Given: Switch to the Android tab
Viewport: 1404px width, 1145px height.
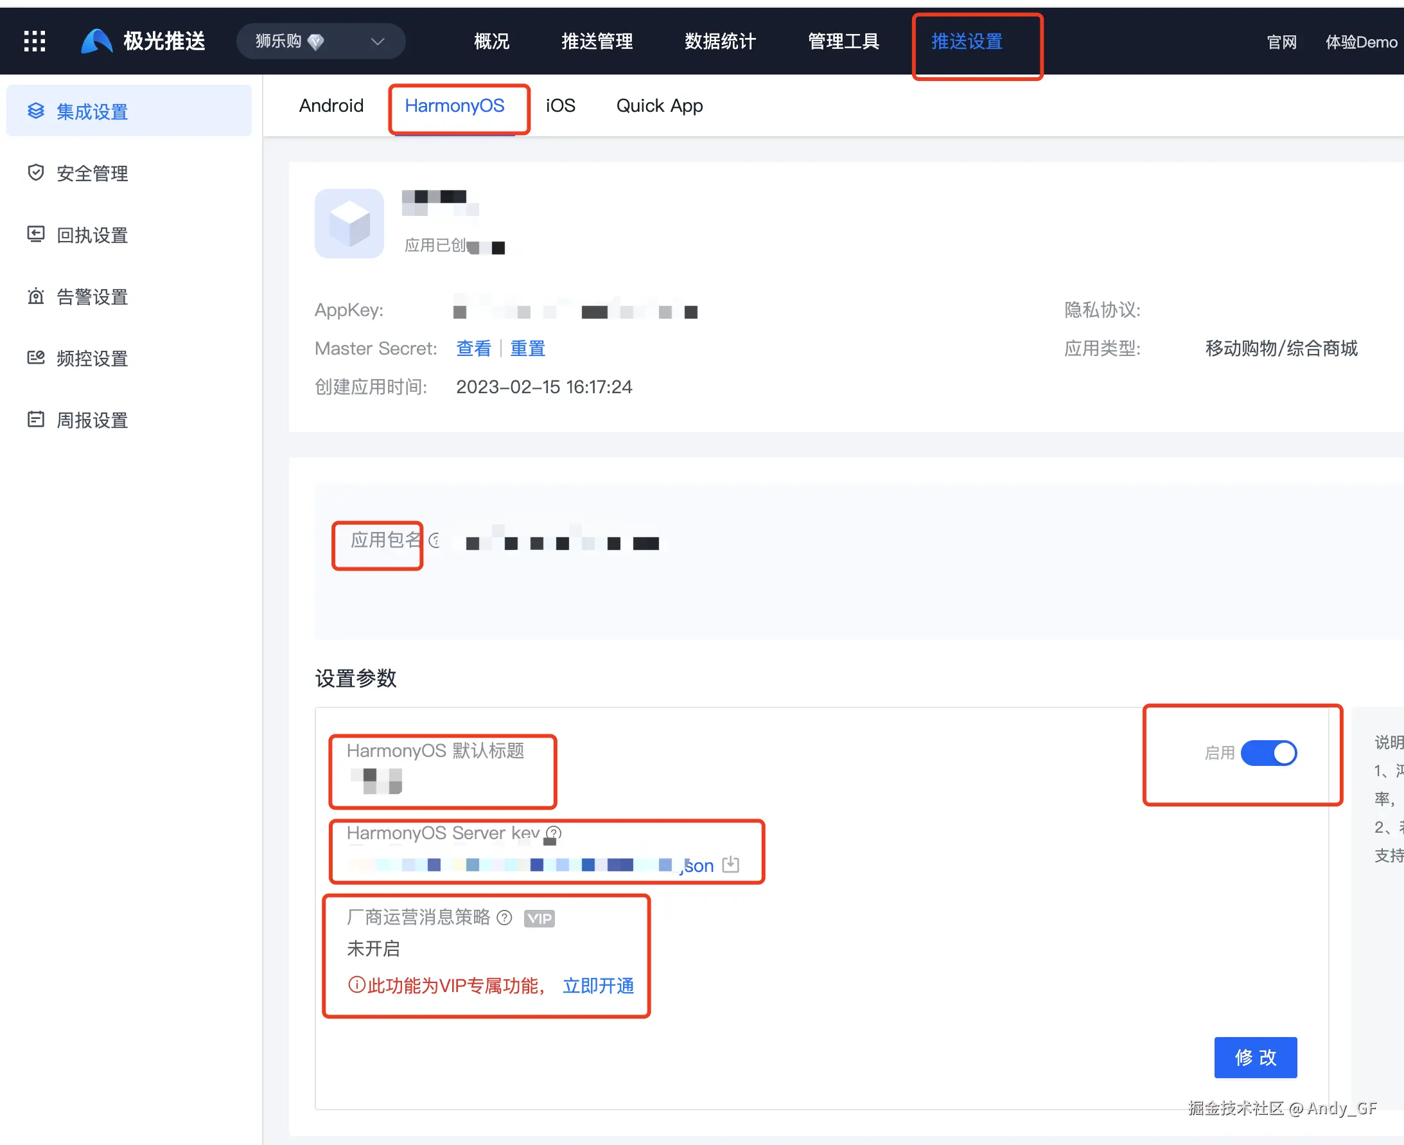Looking at the screenshot, I should 331,105.
